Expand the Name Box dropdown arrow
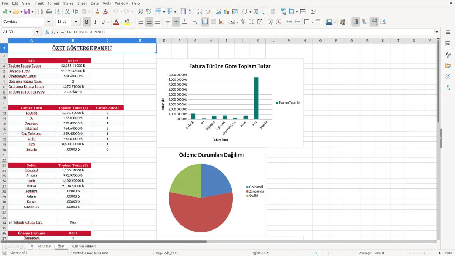Viewport: 455px width, 256px height. pyautogui.click(x=37, y=32)
